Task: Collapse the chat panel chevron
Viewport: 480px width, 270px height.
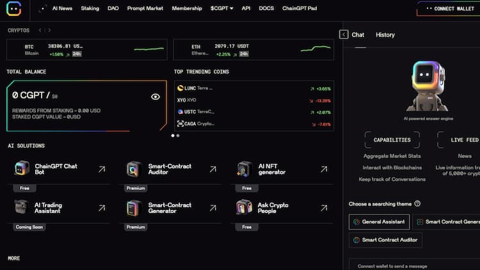Action: point(344,35)
